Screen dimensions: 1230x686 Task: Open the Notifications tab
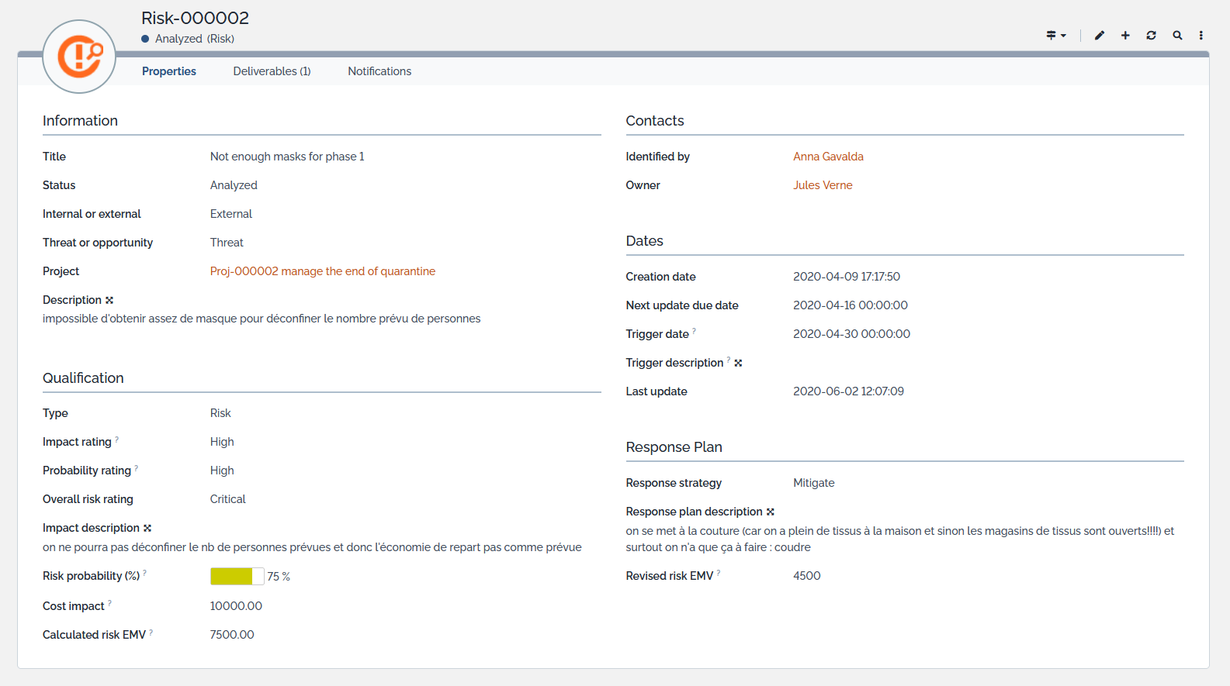click(379, 71)
